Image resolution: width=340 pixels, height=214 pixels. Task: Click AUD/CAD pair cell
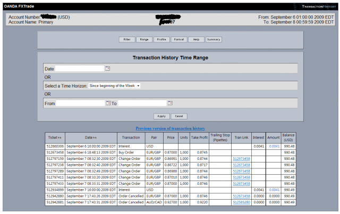coord(154,202)
